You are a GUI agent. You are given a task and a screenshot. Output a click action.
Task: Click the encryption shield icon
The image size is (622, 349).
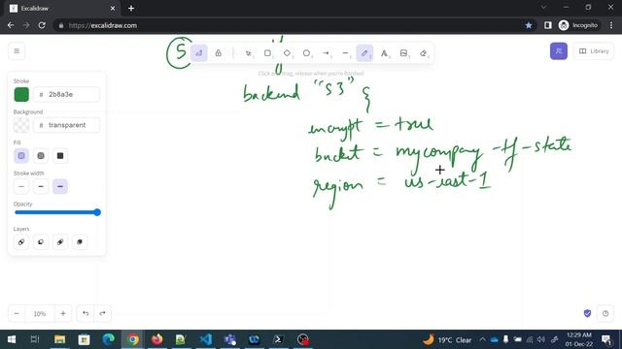tap(587, 313)
